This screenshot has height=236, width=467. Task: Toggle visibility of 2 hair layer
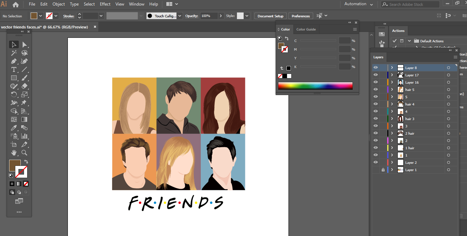click(375, 133)
